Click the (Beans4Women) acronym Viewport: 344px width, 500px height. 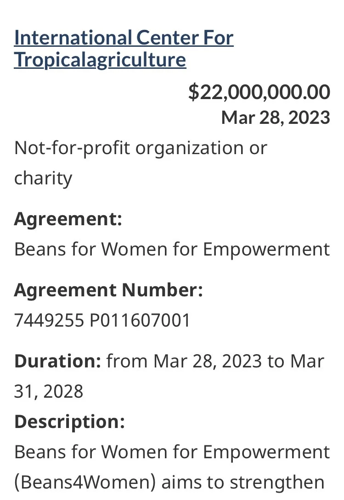click(85, 482)
